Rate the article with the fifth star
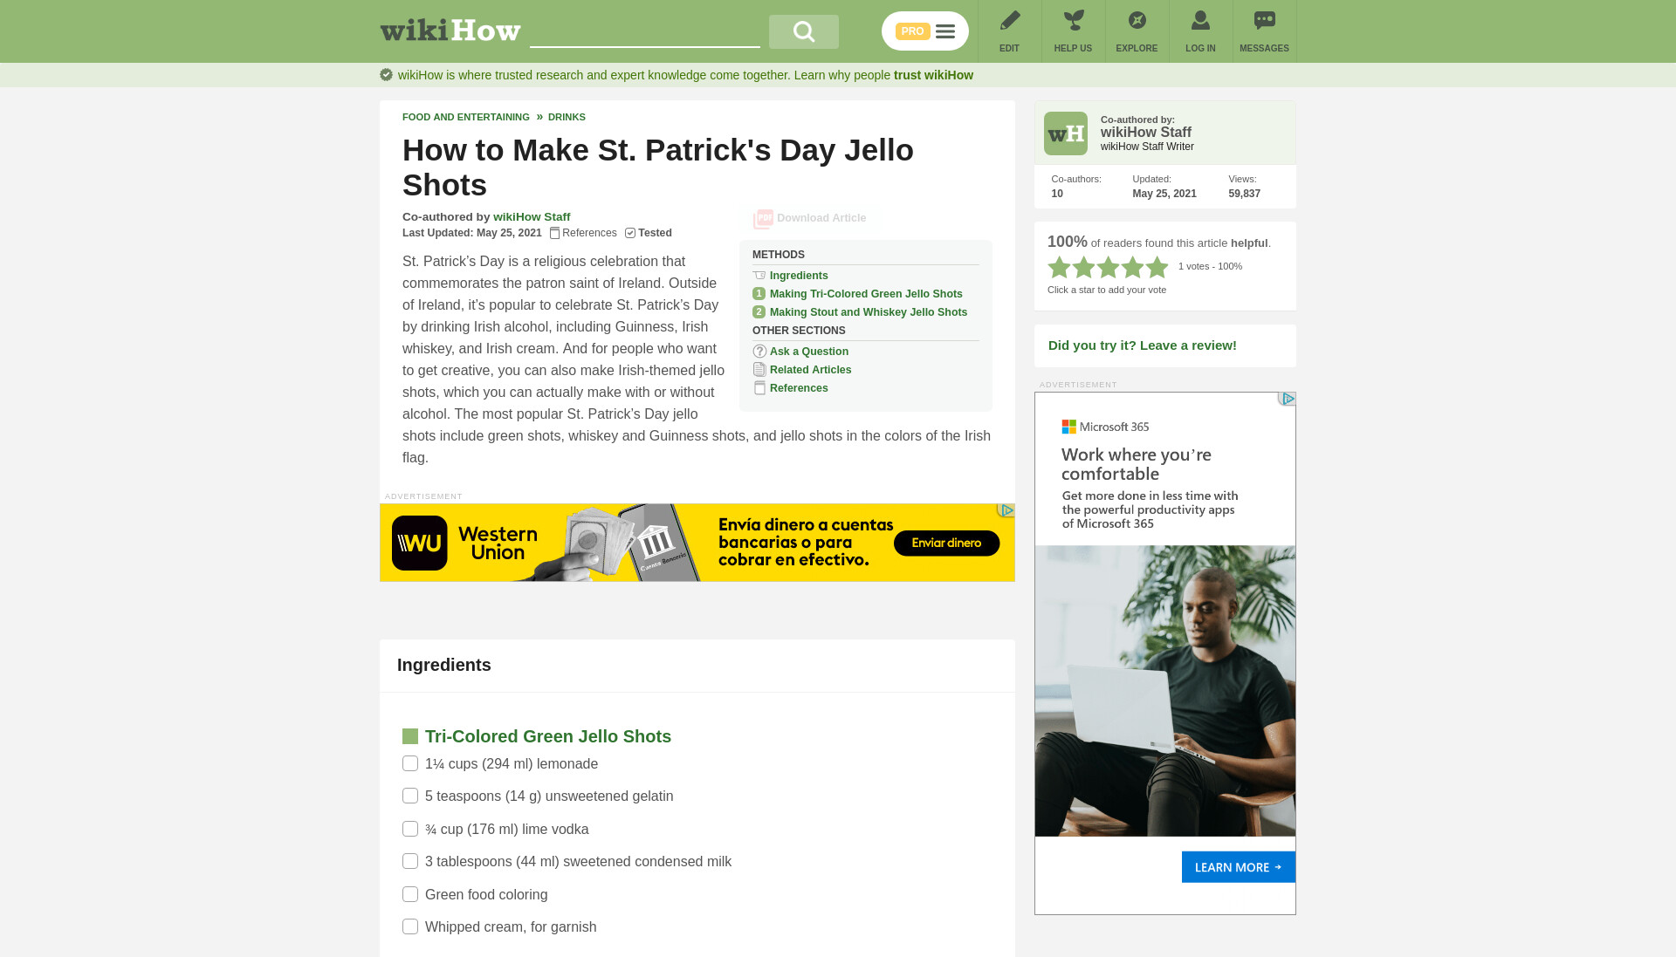Screen dimensions: 1676x957 click(x=1157, y=267)
